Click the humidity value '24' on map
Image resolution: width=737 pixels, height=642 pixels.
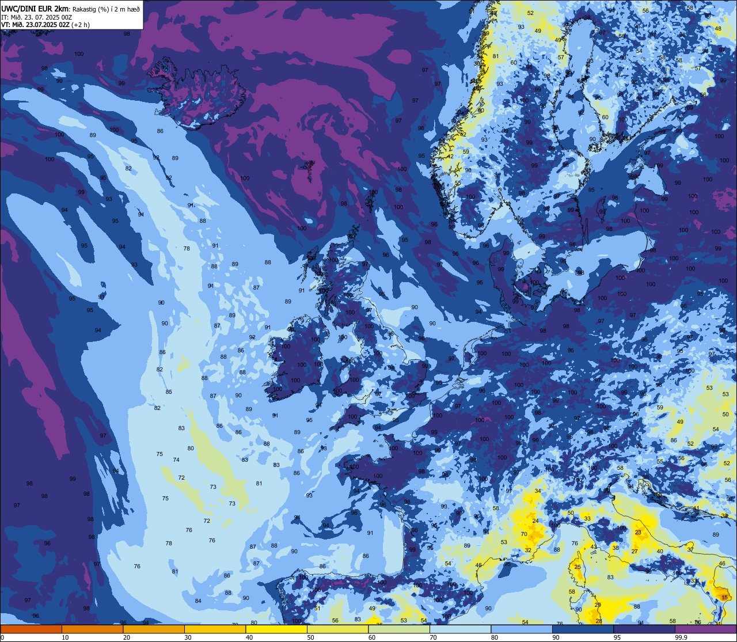[x=535, y=521]
